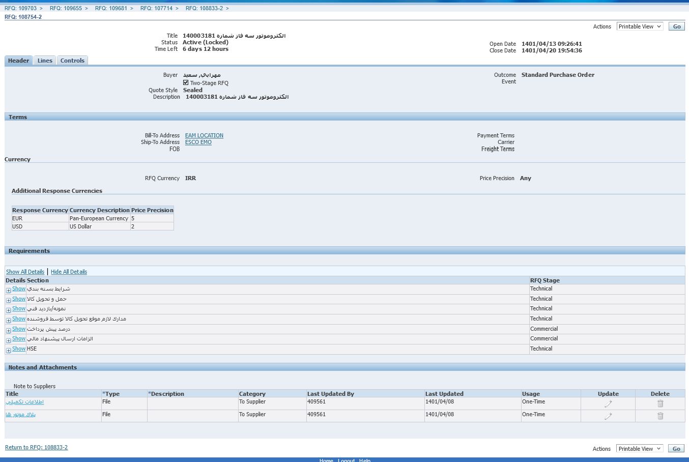689x462 pixels.
Task: Click the Sealed quote style value
Action: [x=193, y=90]
